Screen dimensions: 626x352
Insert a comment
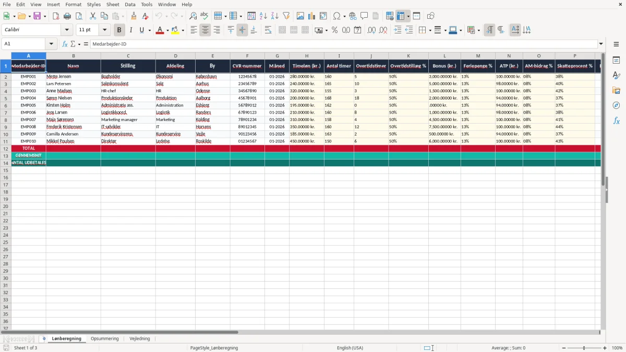[364, 16]
